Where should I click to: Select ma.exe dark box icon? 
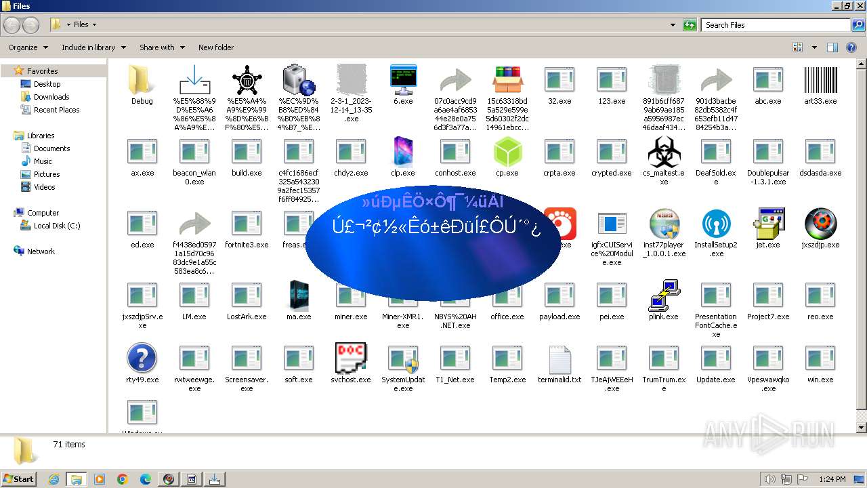(299, 296)
